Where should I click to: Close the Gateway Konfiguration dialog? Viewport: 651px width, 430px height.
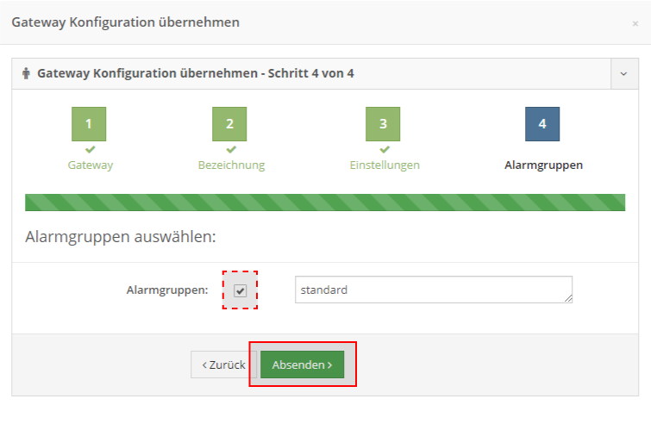click(635, 23)
